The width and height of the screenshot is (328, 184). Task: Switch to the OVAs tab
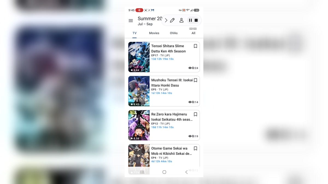pyautogui.click(x=174, y=33)
